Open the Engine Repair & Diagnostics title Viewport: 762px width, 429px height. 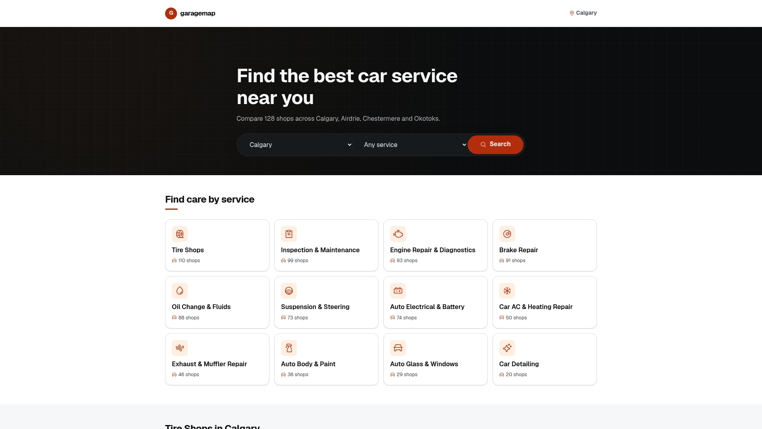pos(433,250)
